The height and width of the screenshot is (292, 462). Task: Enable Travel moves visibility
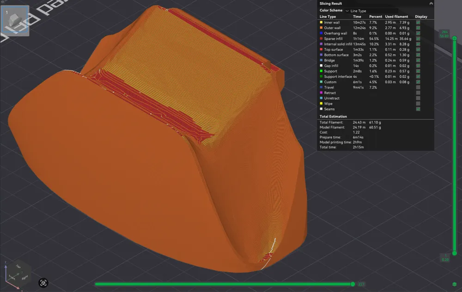pyautogui.click(x=419, y=87)
